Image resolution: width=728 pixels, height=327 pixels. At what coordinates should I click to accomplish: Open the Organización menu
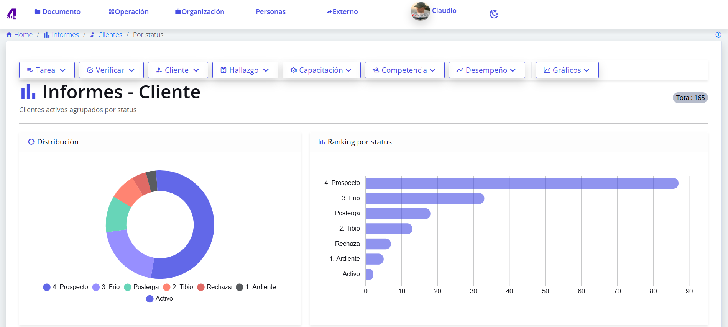coord(200,12)
